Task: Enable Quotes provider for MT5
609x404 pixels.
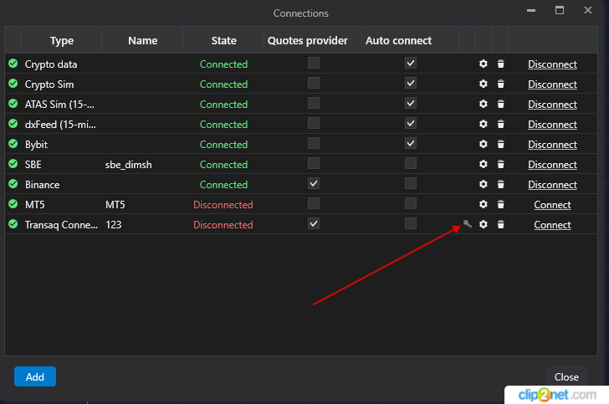Action: click(x=314, y=203)
